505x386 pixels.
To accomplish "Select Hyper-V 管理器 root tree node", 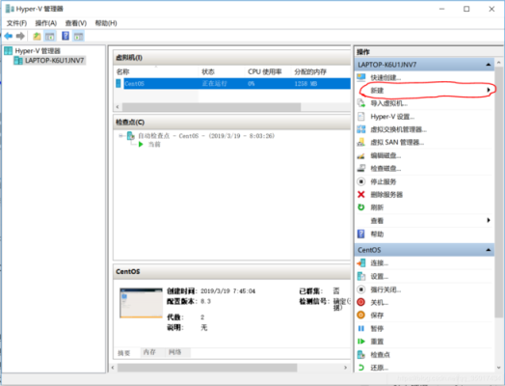I will point(38,50).
